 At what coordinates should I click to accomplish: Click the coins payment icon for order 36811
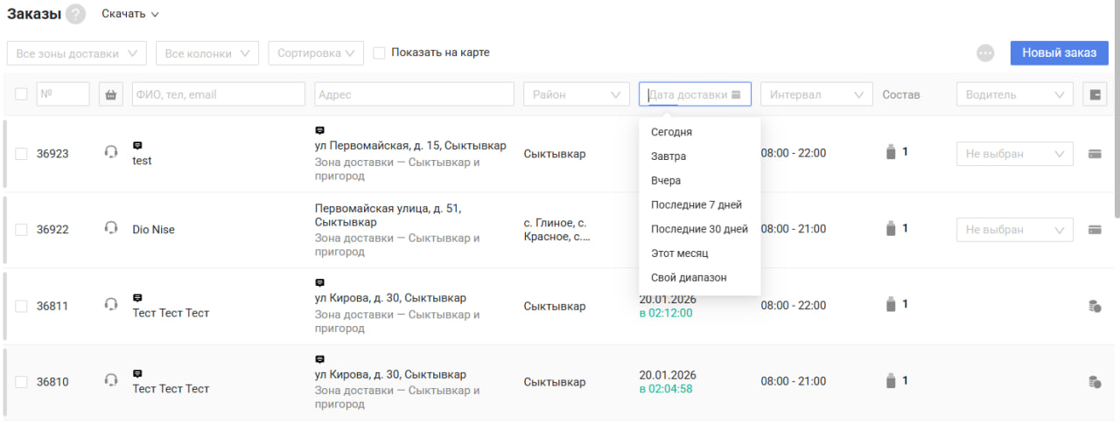point(1094,306)
